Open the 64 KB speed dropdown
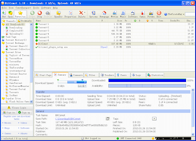 point(82,86)
